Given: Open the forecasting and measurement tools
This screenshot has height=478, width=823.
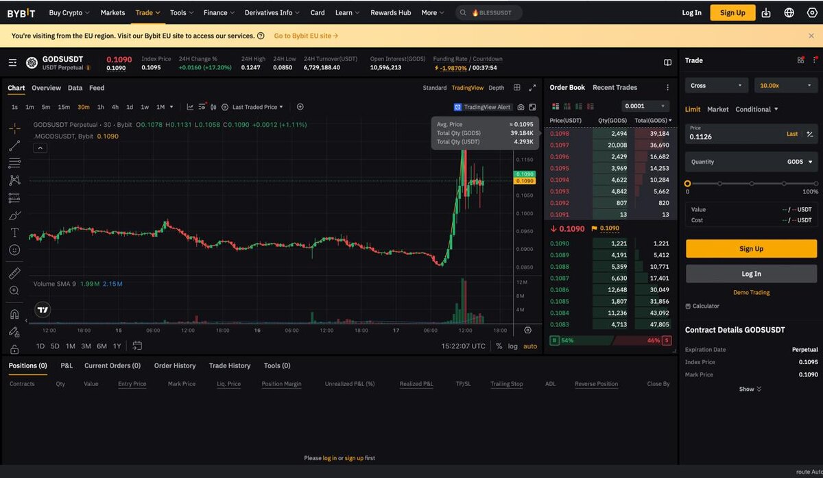Looking at the screenshot, I should pyautogui.click(x=14, y=198).
